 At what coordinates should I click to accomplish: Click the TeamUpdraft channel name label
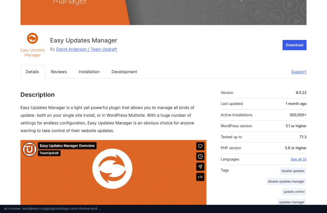point(49,153)
